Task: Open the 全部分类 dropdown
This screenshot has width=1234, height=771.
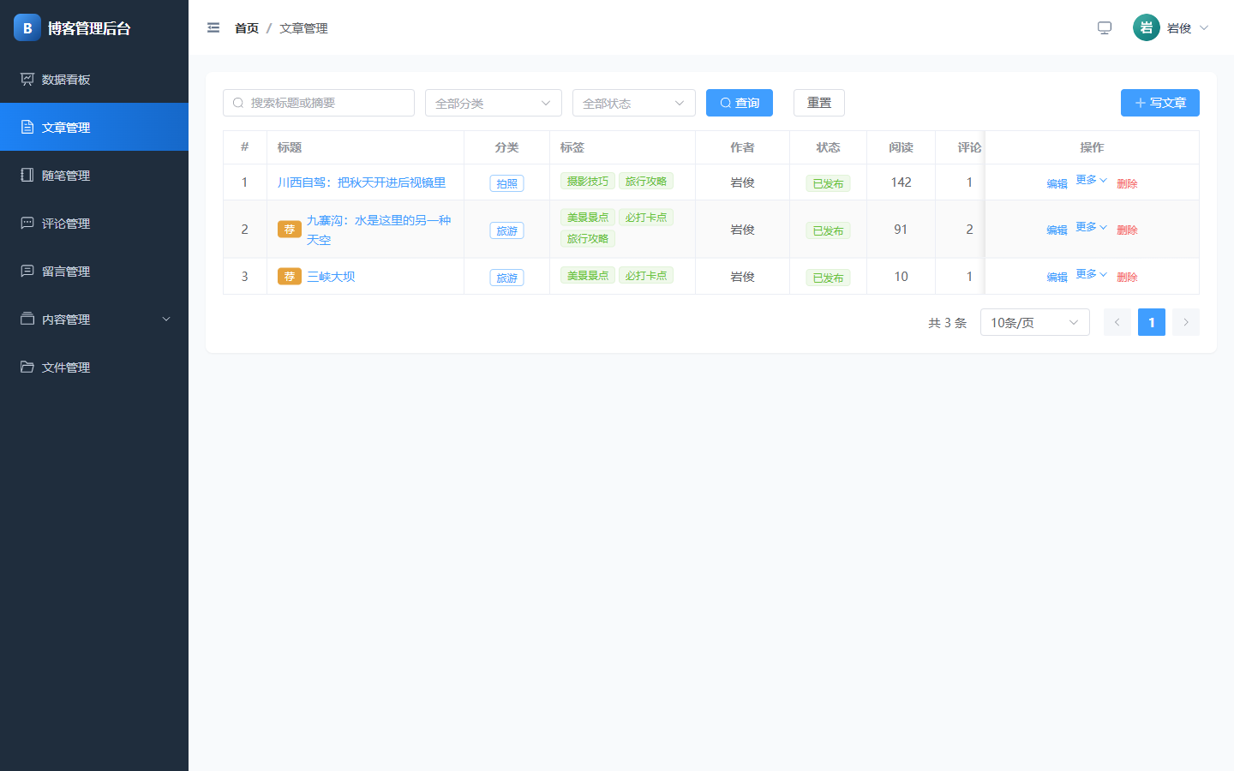Action: coord(494,103)
